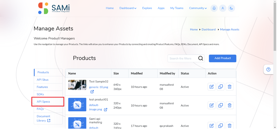
Task: Click the Manage Assets breadcrumb link
Action: pyautogui.click(x=230, y=30)
